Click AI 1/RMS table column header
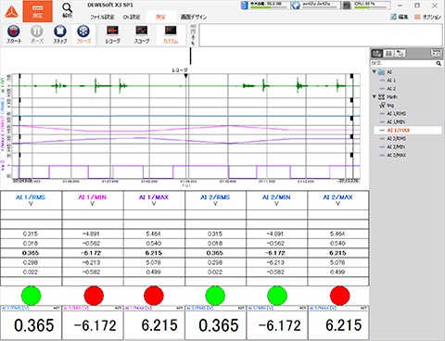The height and width of the screenshot is (341, 445). 31,200
